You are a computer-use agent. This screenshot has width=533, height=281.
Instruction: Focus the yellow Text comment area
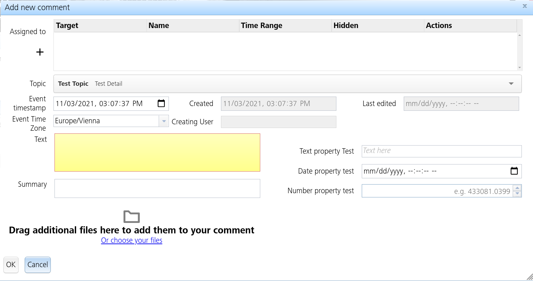click(x=157, y=153)
